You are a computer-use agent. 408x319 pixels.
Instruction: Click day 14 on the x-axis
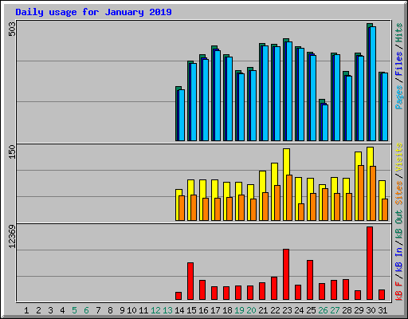tap(179, 310)
